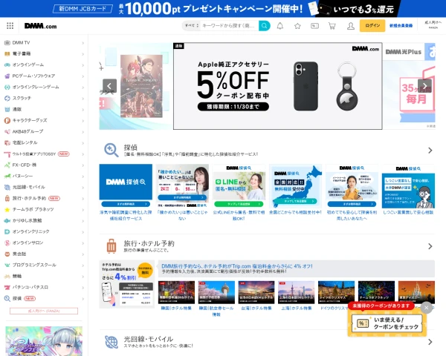Image resolution: width=446 pixels, height=356 pixels.
Task: Show previous carousel banner
Action: coord(109,86)
